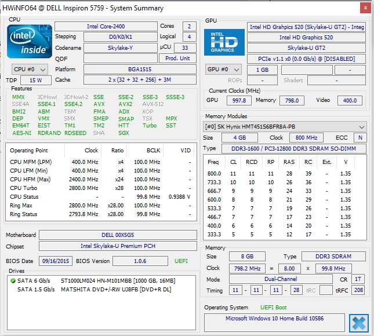Close the HWiNFO64 window with red X

(365, 8)
